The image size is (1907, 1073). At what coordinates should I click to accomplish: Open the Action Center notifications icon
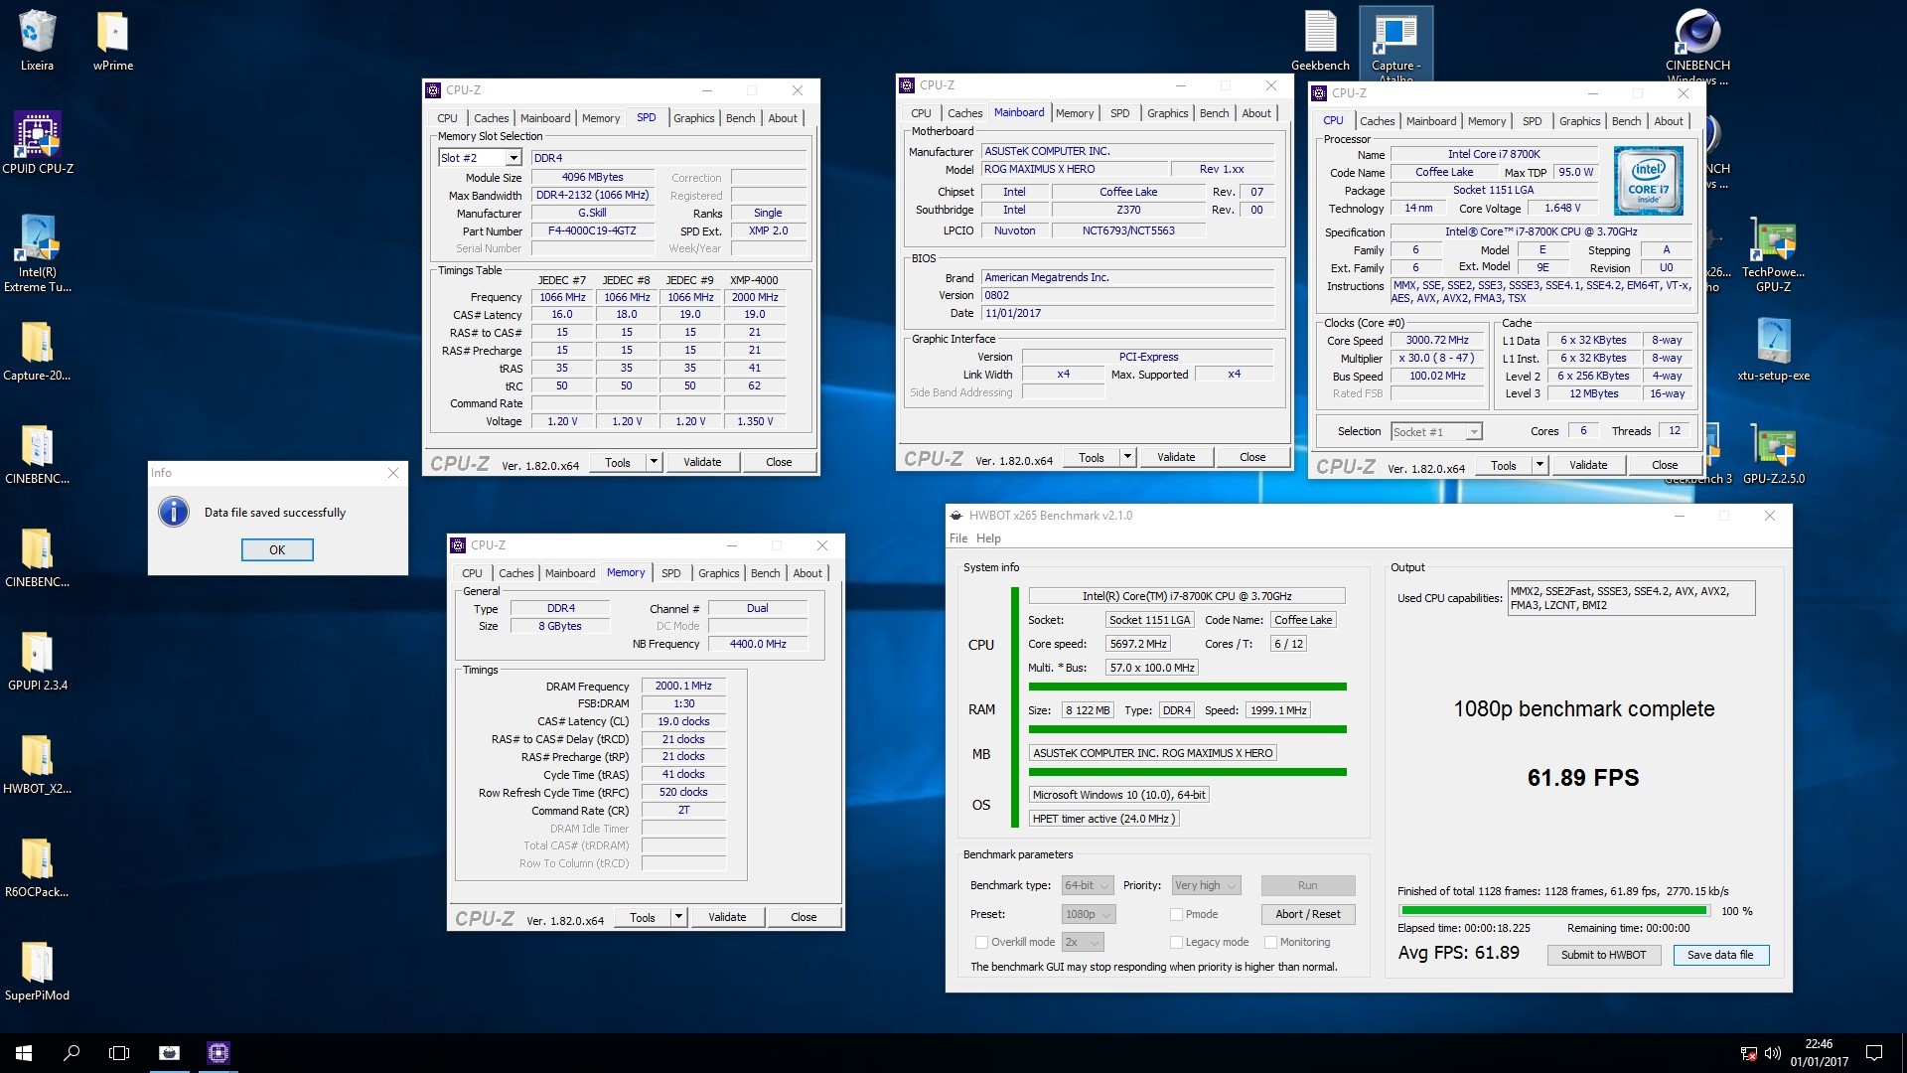point(1874,1053)
